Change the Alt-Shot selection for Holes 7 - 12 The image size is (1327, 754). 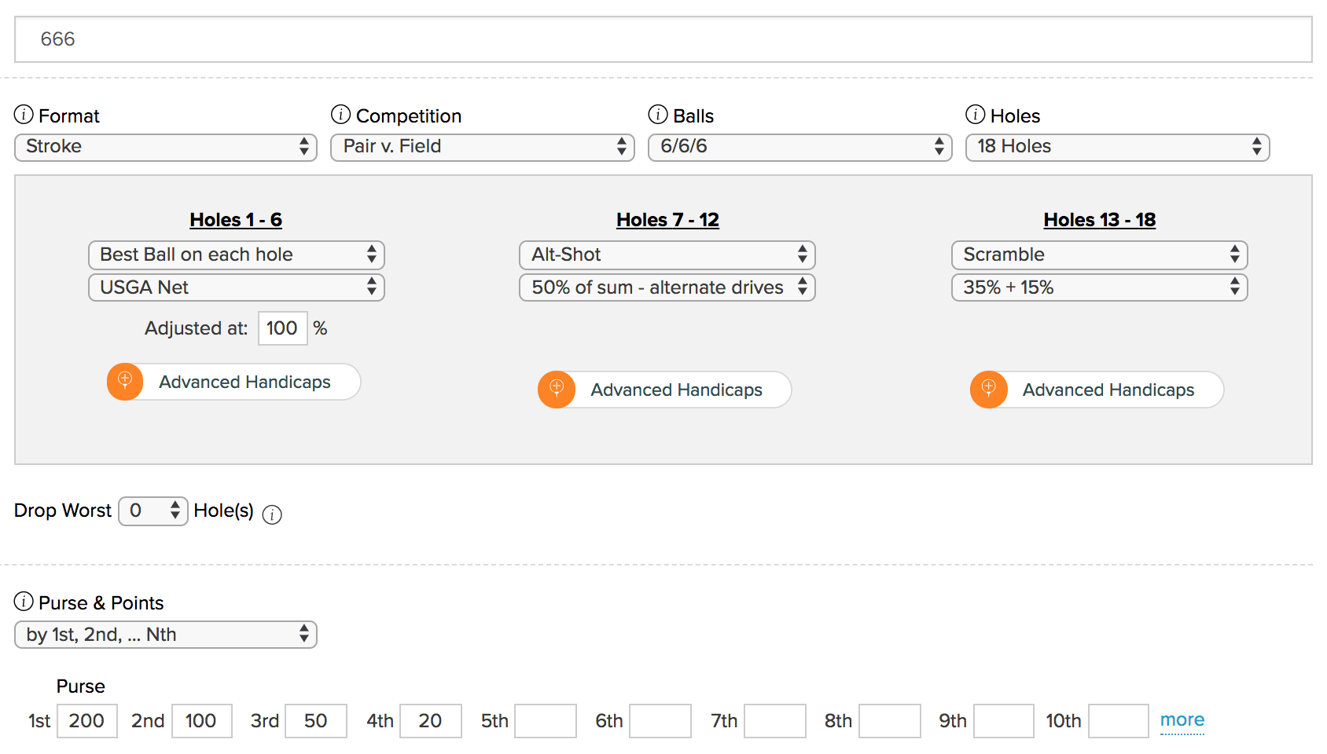pos(667,255)
